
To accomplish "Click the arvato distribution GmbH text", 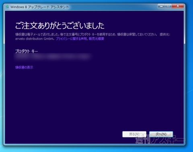I will [x=35, y=39].
